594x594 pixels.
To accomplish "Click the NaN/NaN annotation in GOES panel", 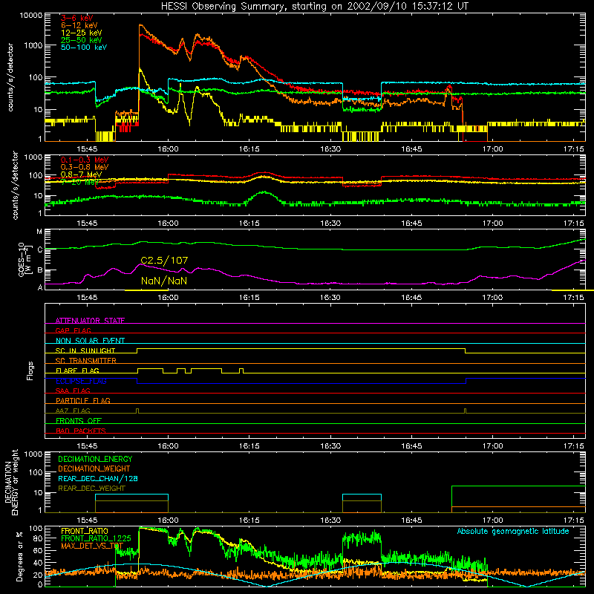I will tap(164, 281).
